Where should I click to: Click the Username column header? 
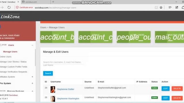pyautogui.click(x=55, y=82)
